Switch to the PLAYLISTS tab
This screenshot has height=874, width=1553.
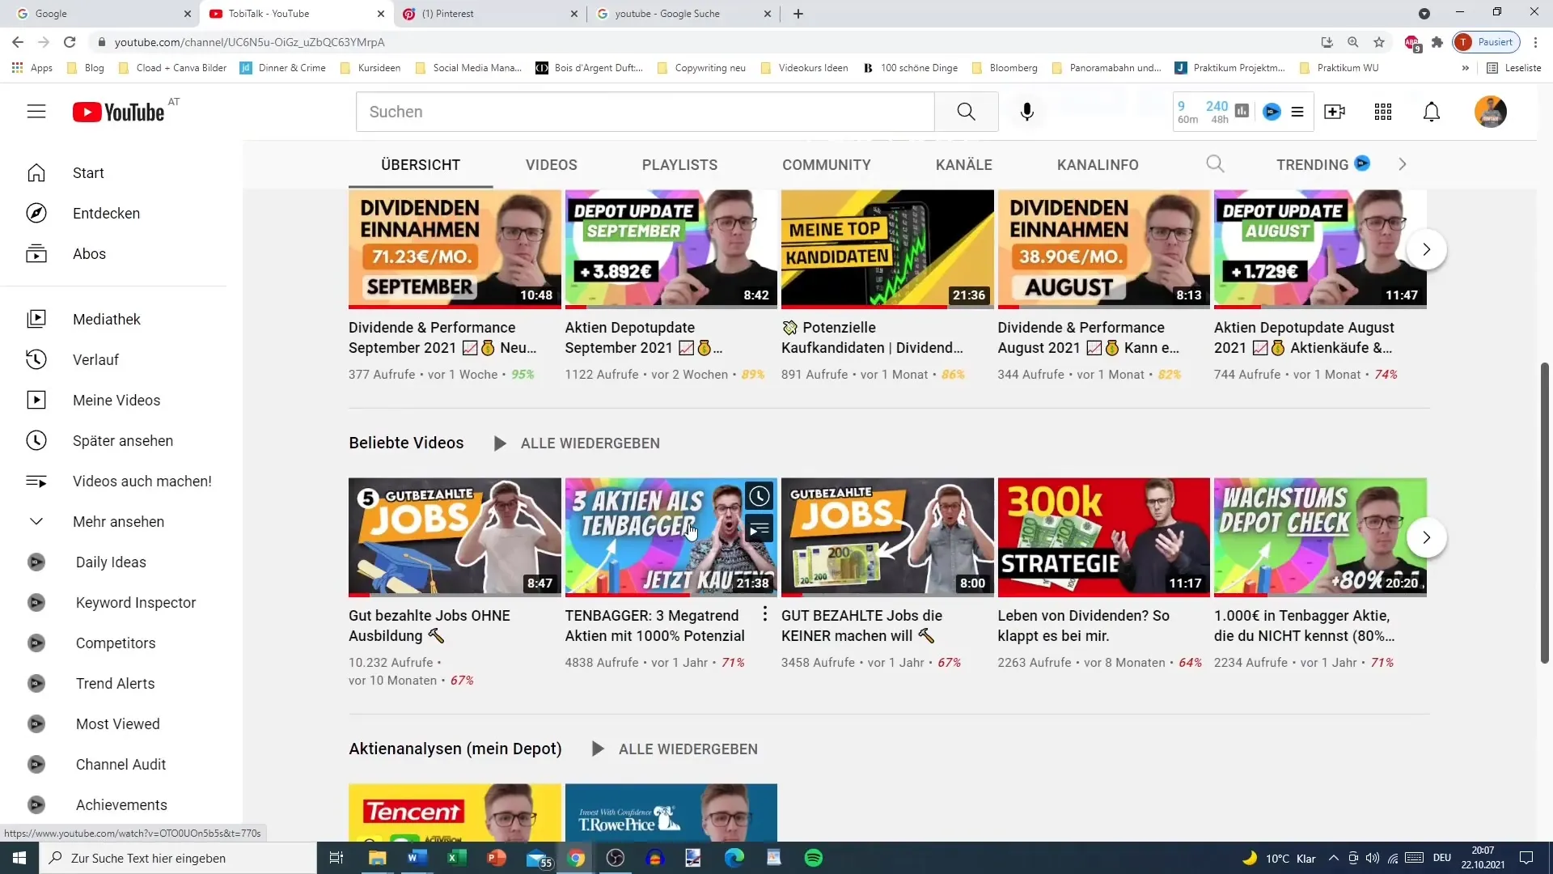[x=679, y=164]
